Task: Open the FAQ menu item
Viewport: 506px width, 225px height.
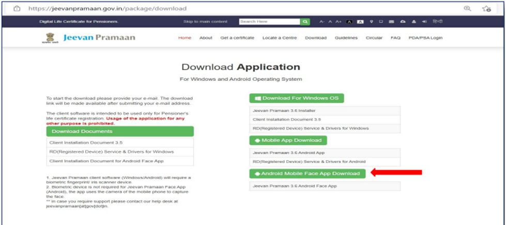Action: pyautogui.click(x=395, y=38)
